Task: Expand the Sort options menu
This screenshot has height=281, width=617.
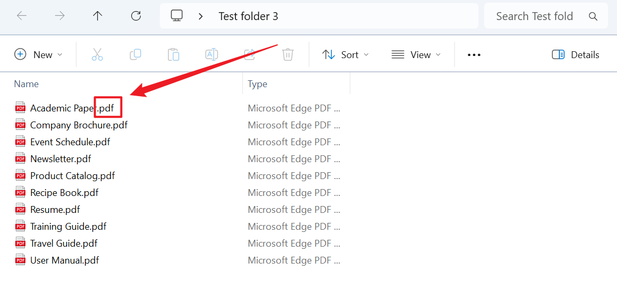Action: 346,54
